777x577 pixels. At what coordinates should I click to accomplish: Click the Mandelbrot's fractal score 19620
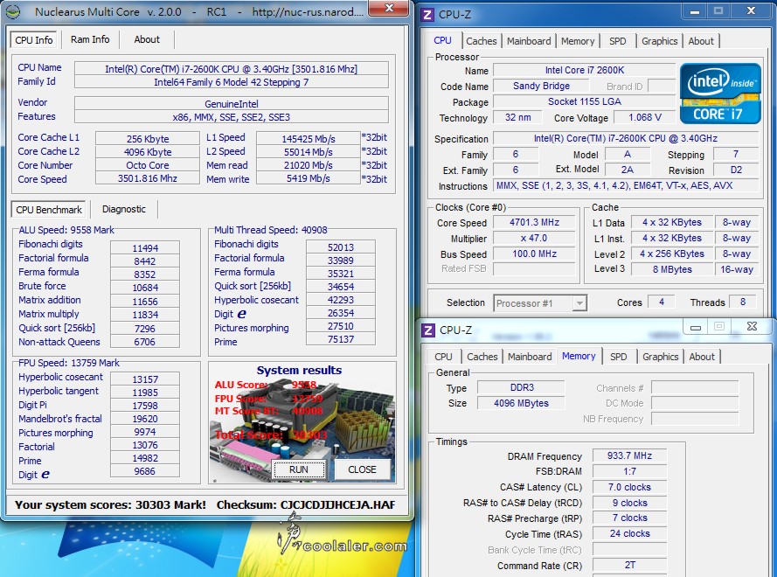tap(145, 419)
